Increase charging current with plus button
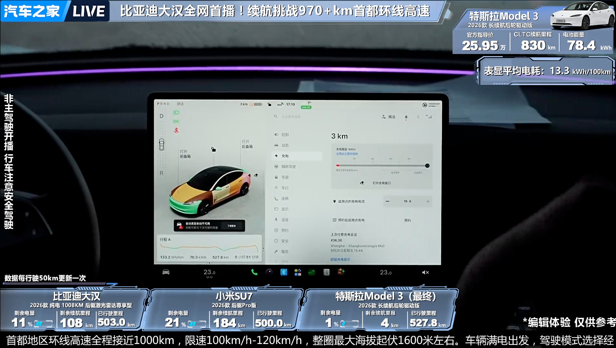Viewport: 616px width, 348px height. [x=428, y=201]
